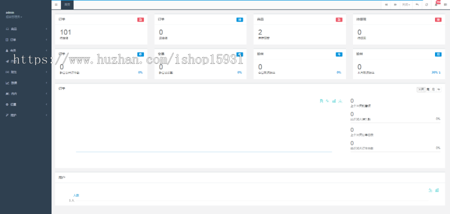Image resolution: width=450 pixels, height=214 pixels.
Task: Open the right-side panel menu icon
Action: click(x=445, y=4)
